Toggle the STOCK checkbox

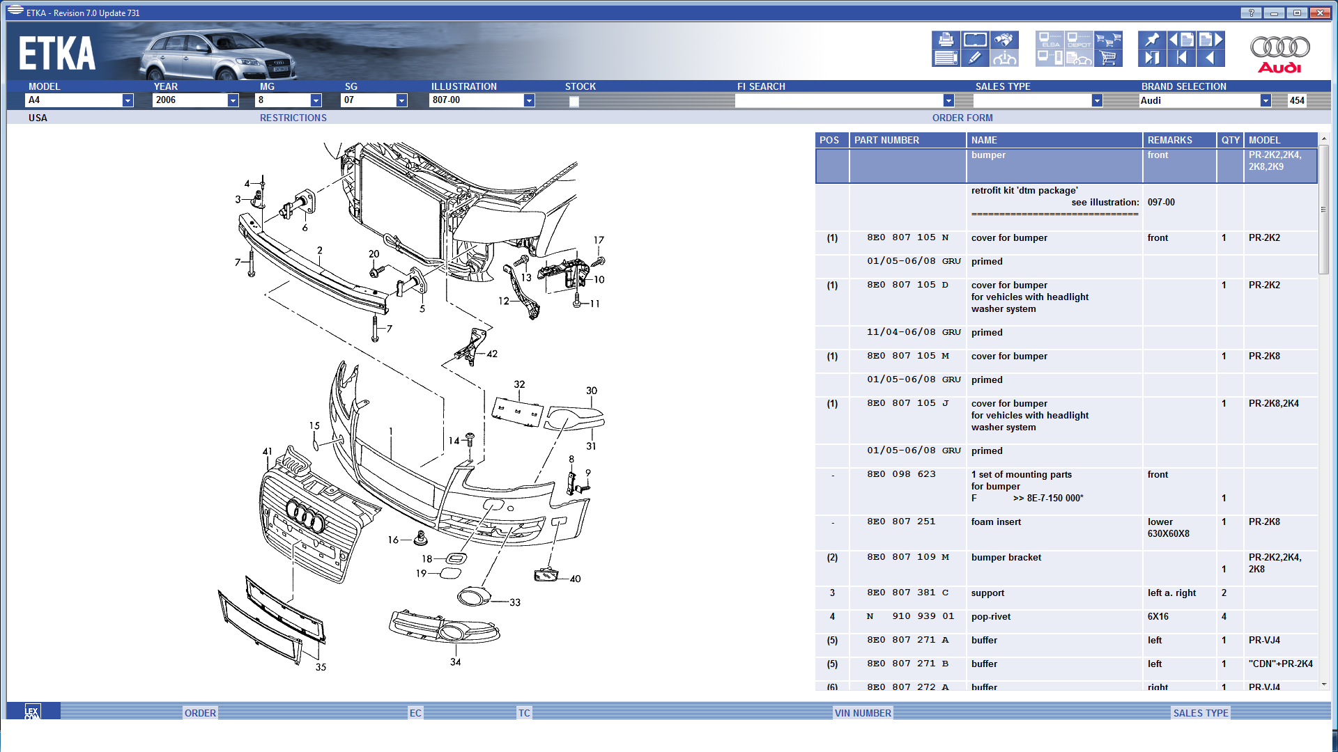click(x=574, y=101)
